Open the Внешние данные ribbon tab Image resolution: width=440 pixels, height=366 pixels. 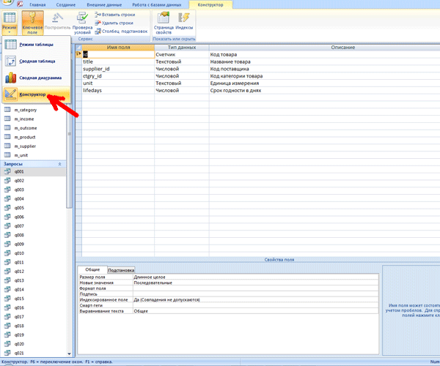click(104, 5)
